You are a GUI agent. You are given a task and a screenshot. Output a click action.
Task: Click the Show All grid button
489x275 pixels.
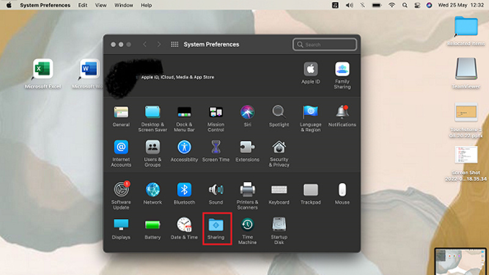(175, 45)
